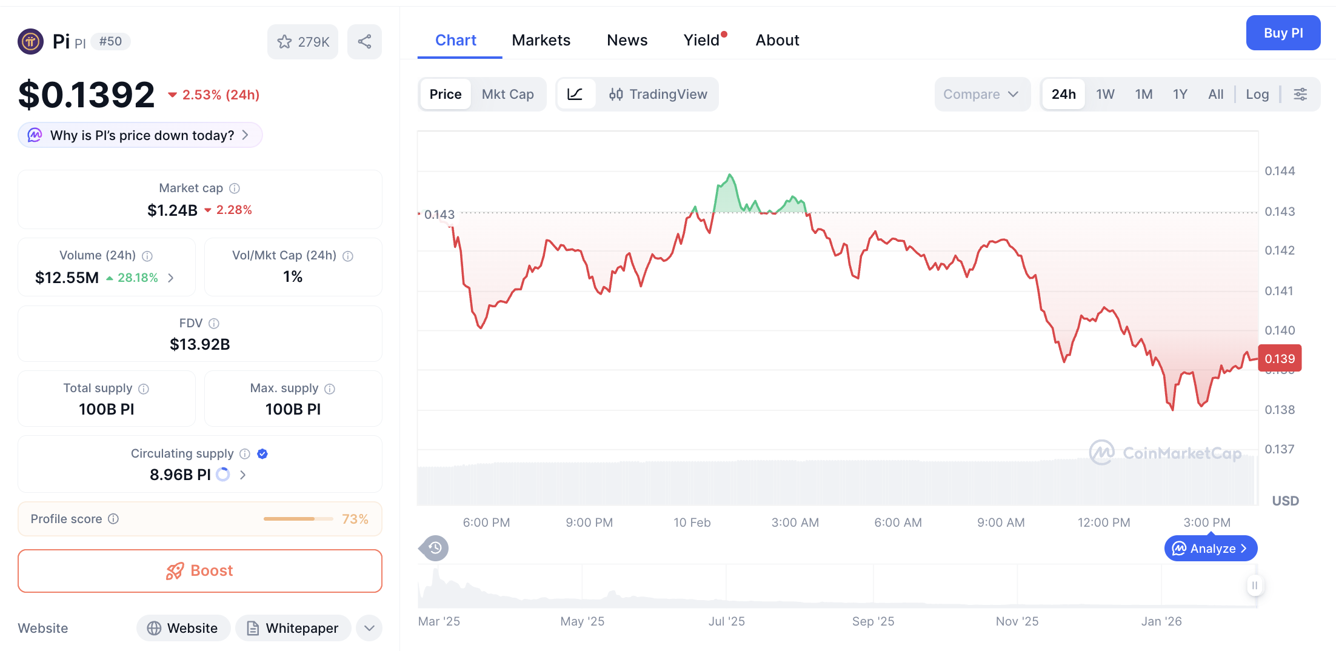Click the info icon beside Market cap

(x=235, y=188)
